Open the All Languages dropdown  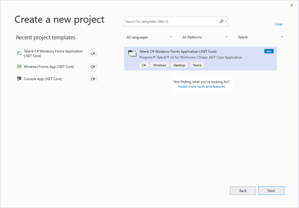coord(149,37)
